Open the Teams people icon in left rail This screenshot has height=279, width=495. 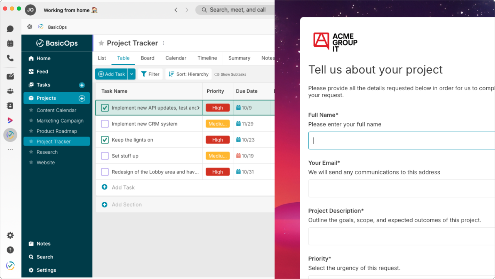click(10, 91)
